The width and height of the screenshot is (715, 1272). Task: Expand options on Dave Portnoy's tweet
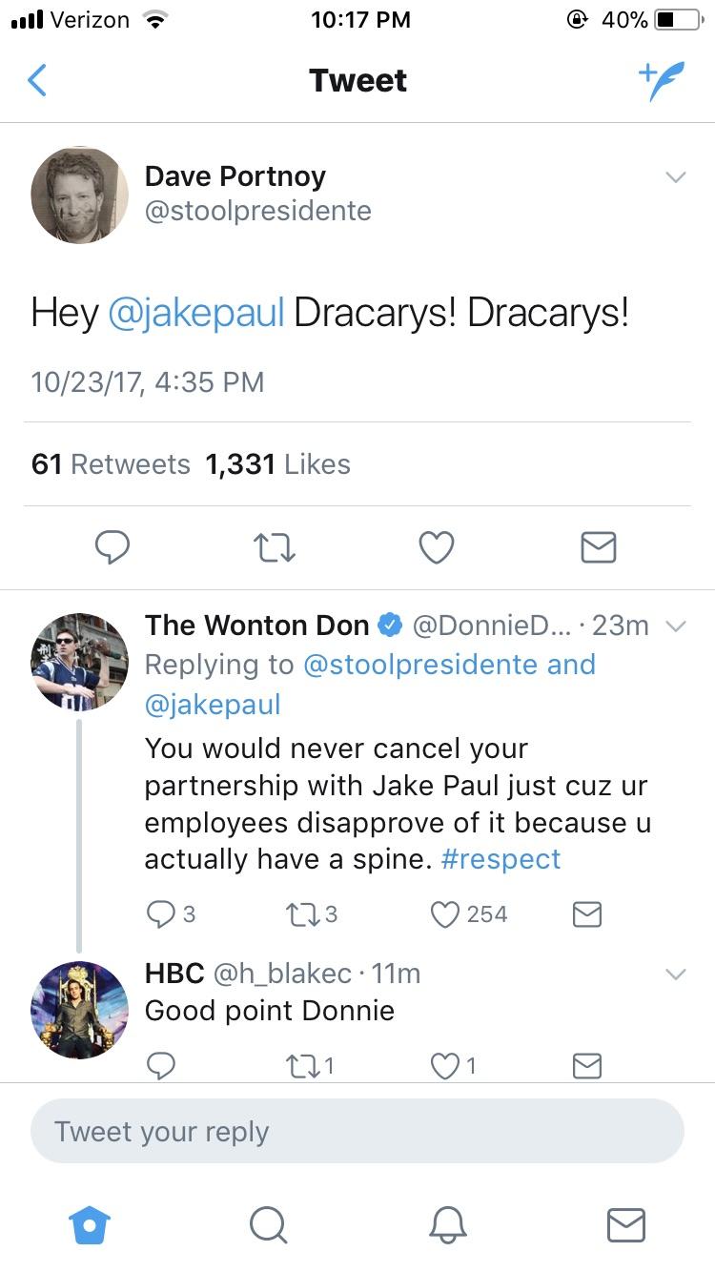676,177
